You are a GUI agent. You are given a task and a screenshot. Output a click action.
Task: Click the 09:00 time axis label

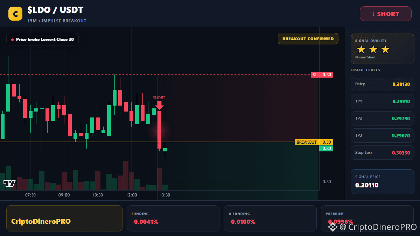click(x=64, y=195)
